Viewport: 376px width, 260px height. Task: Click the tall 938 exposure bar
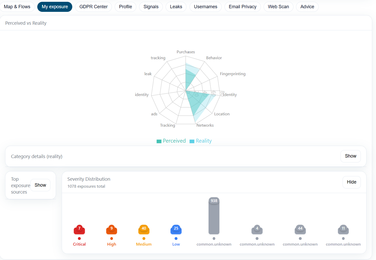tap(214, 218)
